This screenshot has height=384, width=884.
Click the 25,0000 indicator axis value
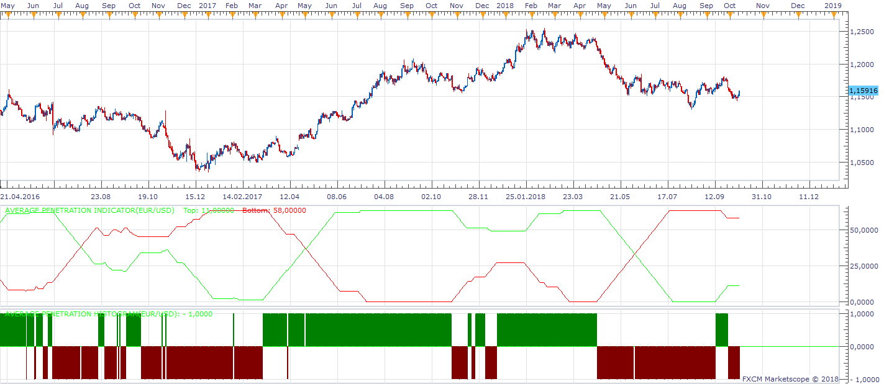click(865, 266)
